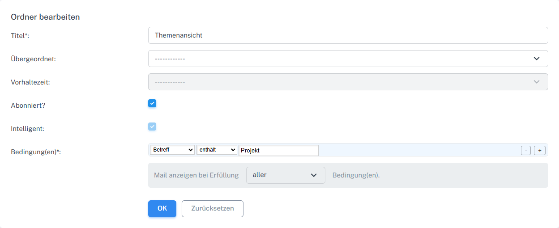Screen dimensions: 559x228
Task: Click the Vorhaltezeit: label
Action: coord(30,82)
